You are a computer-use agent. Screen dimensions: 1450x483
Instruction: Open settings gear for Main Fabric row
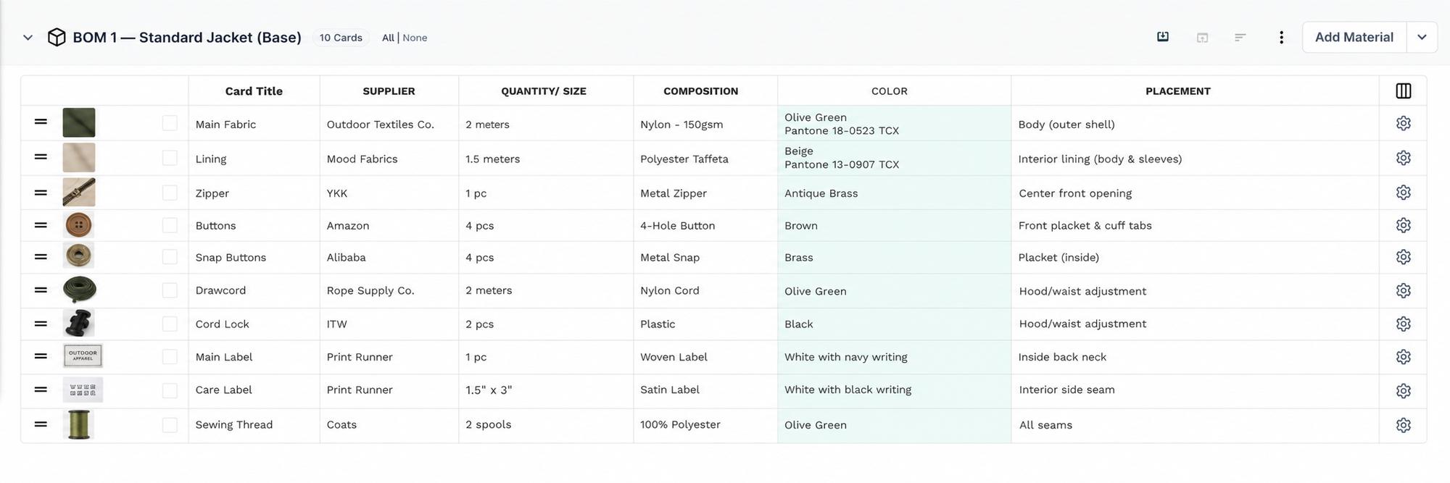coord(1404,123)
